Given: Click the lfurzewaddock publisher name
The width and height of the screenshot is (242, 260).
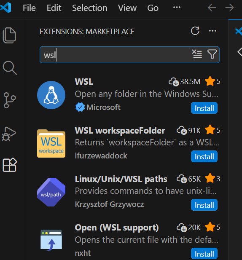Looking at the screenshot, I should (101, 155).
